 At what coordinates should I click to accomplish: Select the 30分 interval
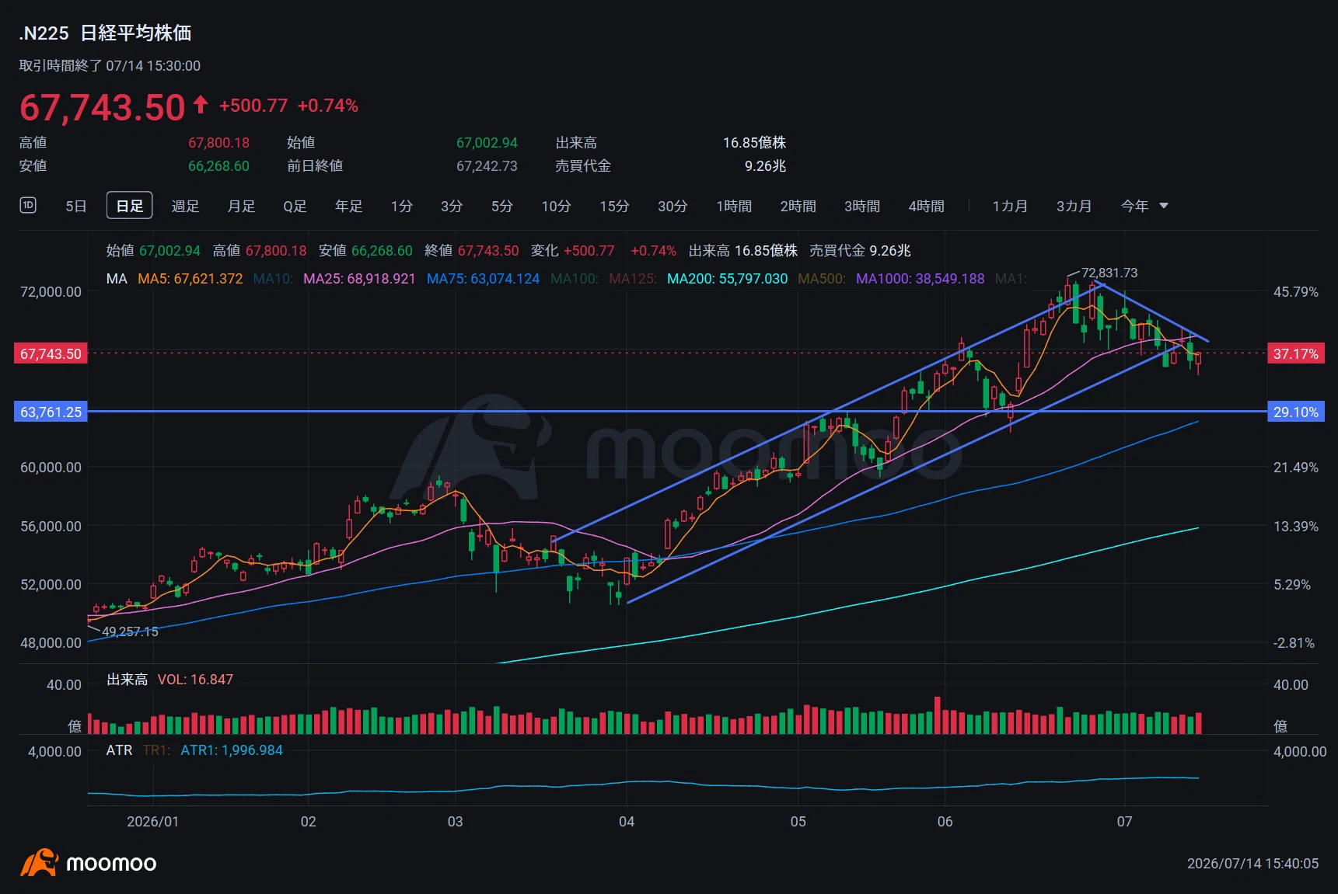coord(672,206)
